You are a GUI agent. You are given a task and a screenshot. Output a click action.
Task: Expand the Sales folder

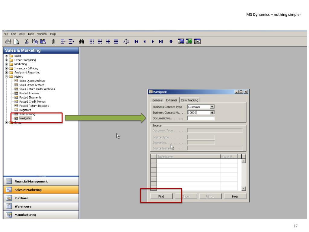click(7, 56)
